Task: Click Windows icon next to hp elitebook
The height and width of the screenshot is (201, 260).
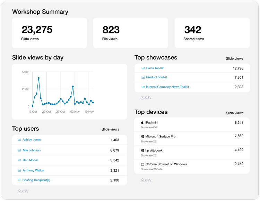Action: pyautogui.click(x=142, y=151)
